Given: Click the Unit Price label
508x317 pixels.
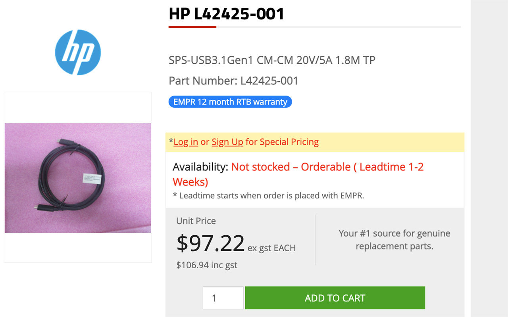Looking at the screenshot, I should pos(196,221).
